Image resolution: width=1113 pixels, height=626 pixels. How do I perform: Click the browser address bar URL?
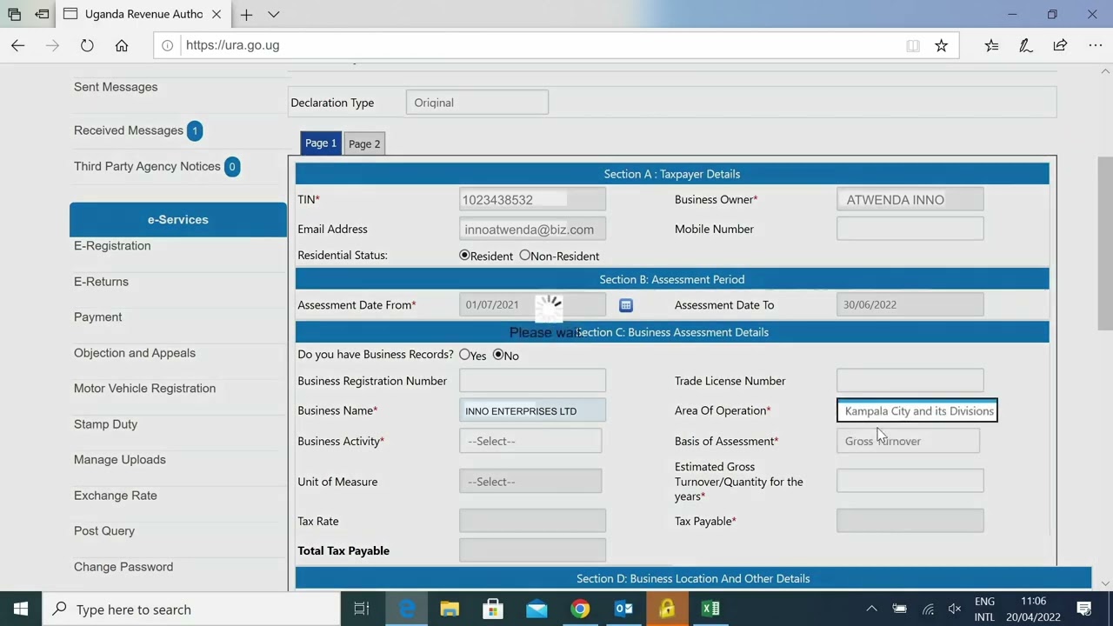pyautogui.click(x=232, y=45)
